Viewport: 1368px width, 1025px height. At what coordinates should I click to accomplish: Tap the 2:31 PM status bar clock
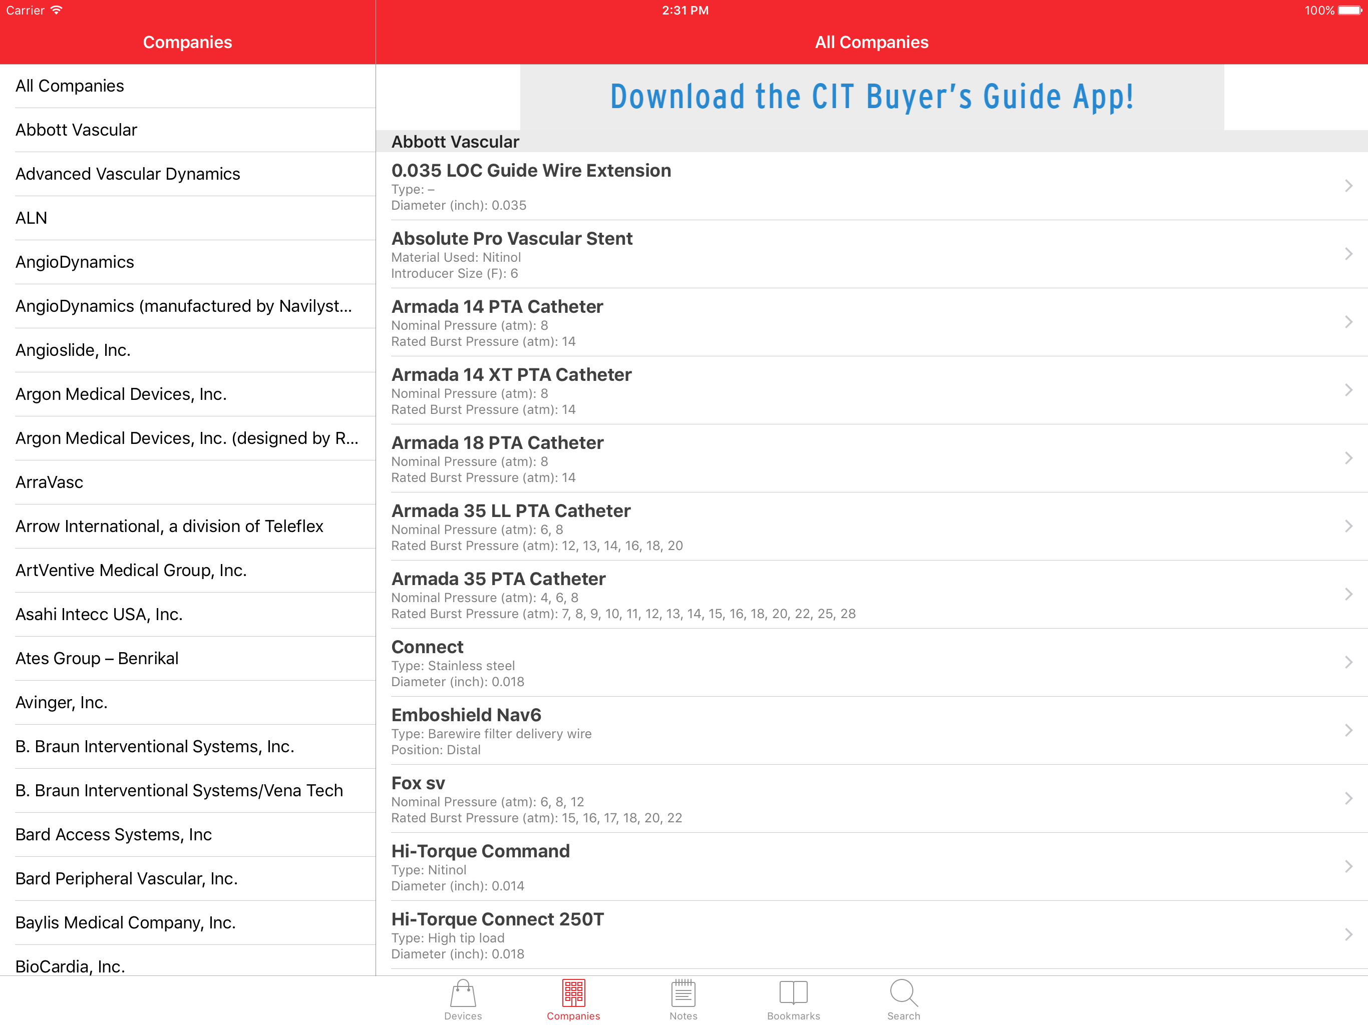tap(685, 11)
